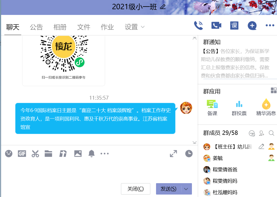Open the 设置 dropdown menu
The height and width of the screenshot is (197, 277).
(x=135, y=27)
